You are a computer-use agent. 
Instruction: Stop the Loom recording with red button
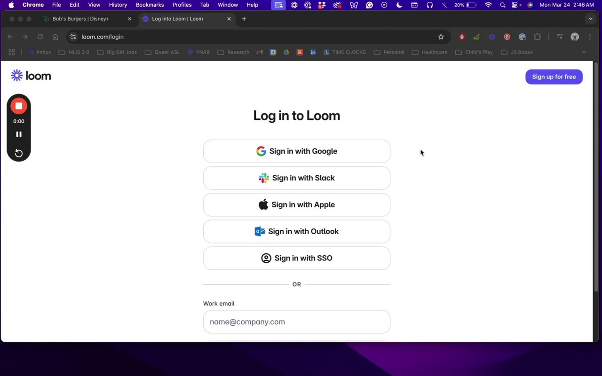(19, 106)
